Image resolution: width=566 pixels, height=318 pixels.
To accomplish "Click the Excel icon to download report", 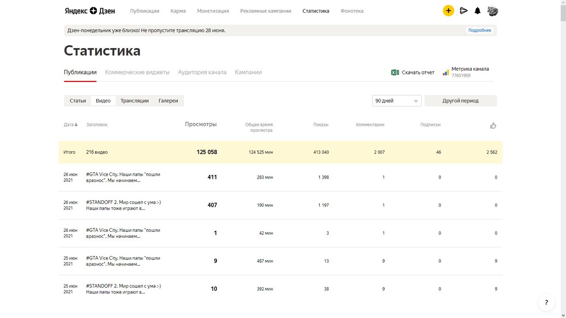I will click(x=395, y=73).
